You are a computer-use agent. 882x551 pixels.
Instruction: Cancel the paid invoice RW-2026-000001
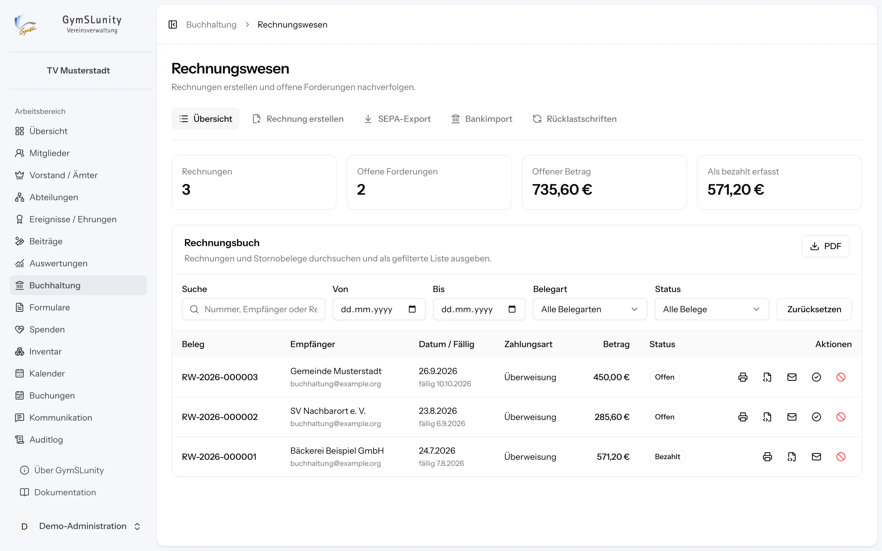click(x=841, y=456)
